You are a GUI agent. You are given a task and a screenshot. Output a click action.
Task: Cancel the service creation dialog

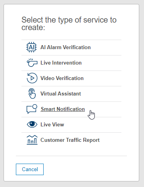[x=30, y=169]
